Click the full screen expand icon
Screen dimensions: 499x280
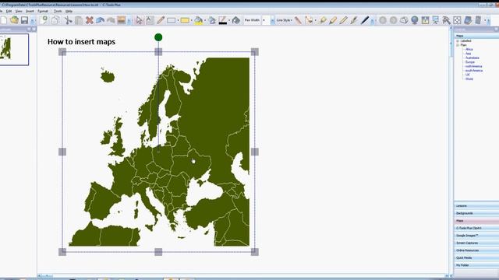(457, 20)
